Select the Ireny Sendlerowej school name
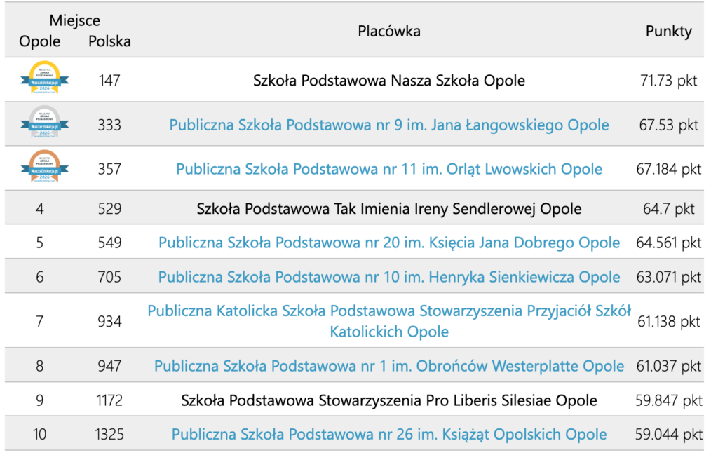Screen dimensions: 718x455 (x=389, y=209)
